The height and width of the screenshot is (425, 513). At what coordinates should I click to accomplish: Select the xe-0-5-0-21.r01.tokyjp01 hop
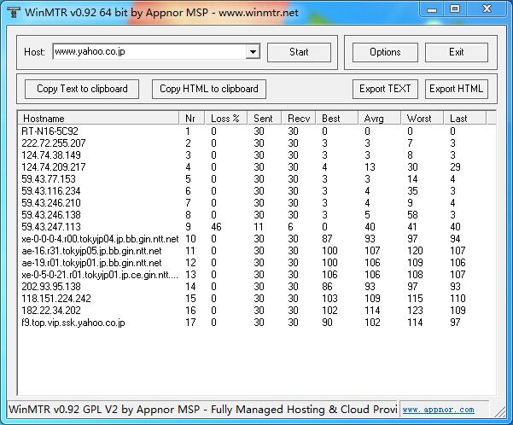point(257,275)
